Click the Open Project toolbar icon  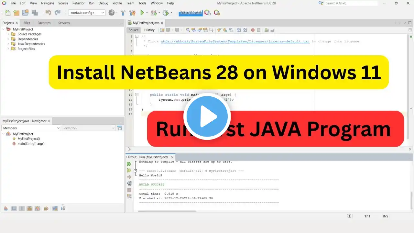coord(25,13)
